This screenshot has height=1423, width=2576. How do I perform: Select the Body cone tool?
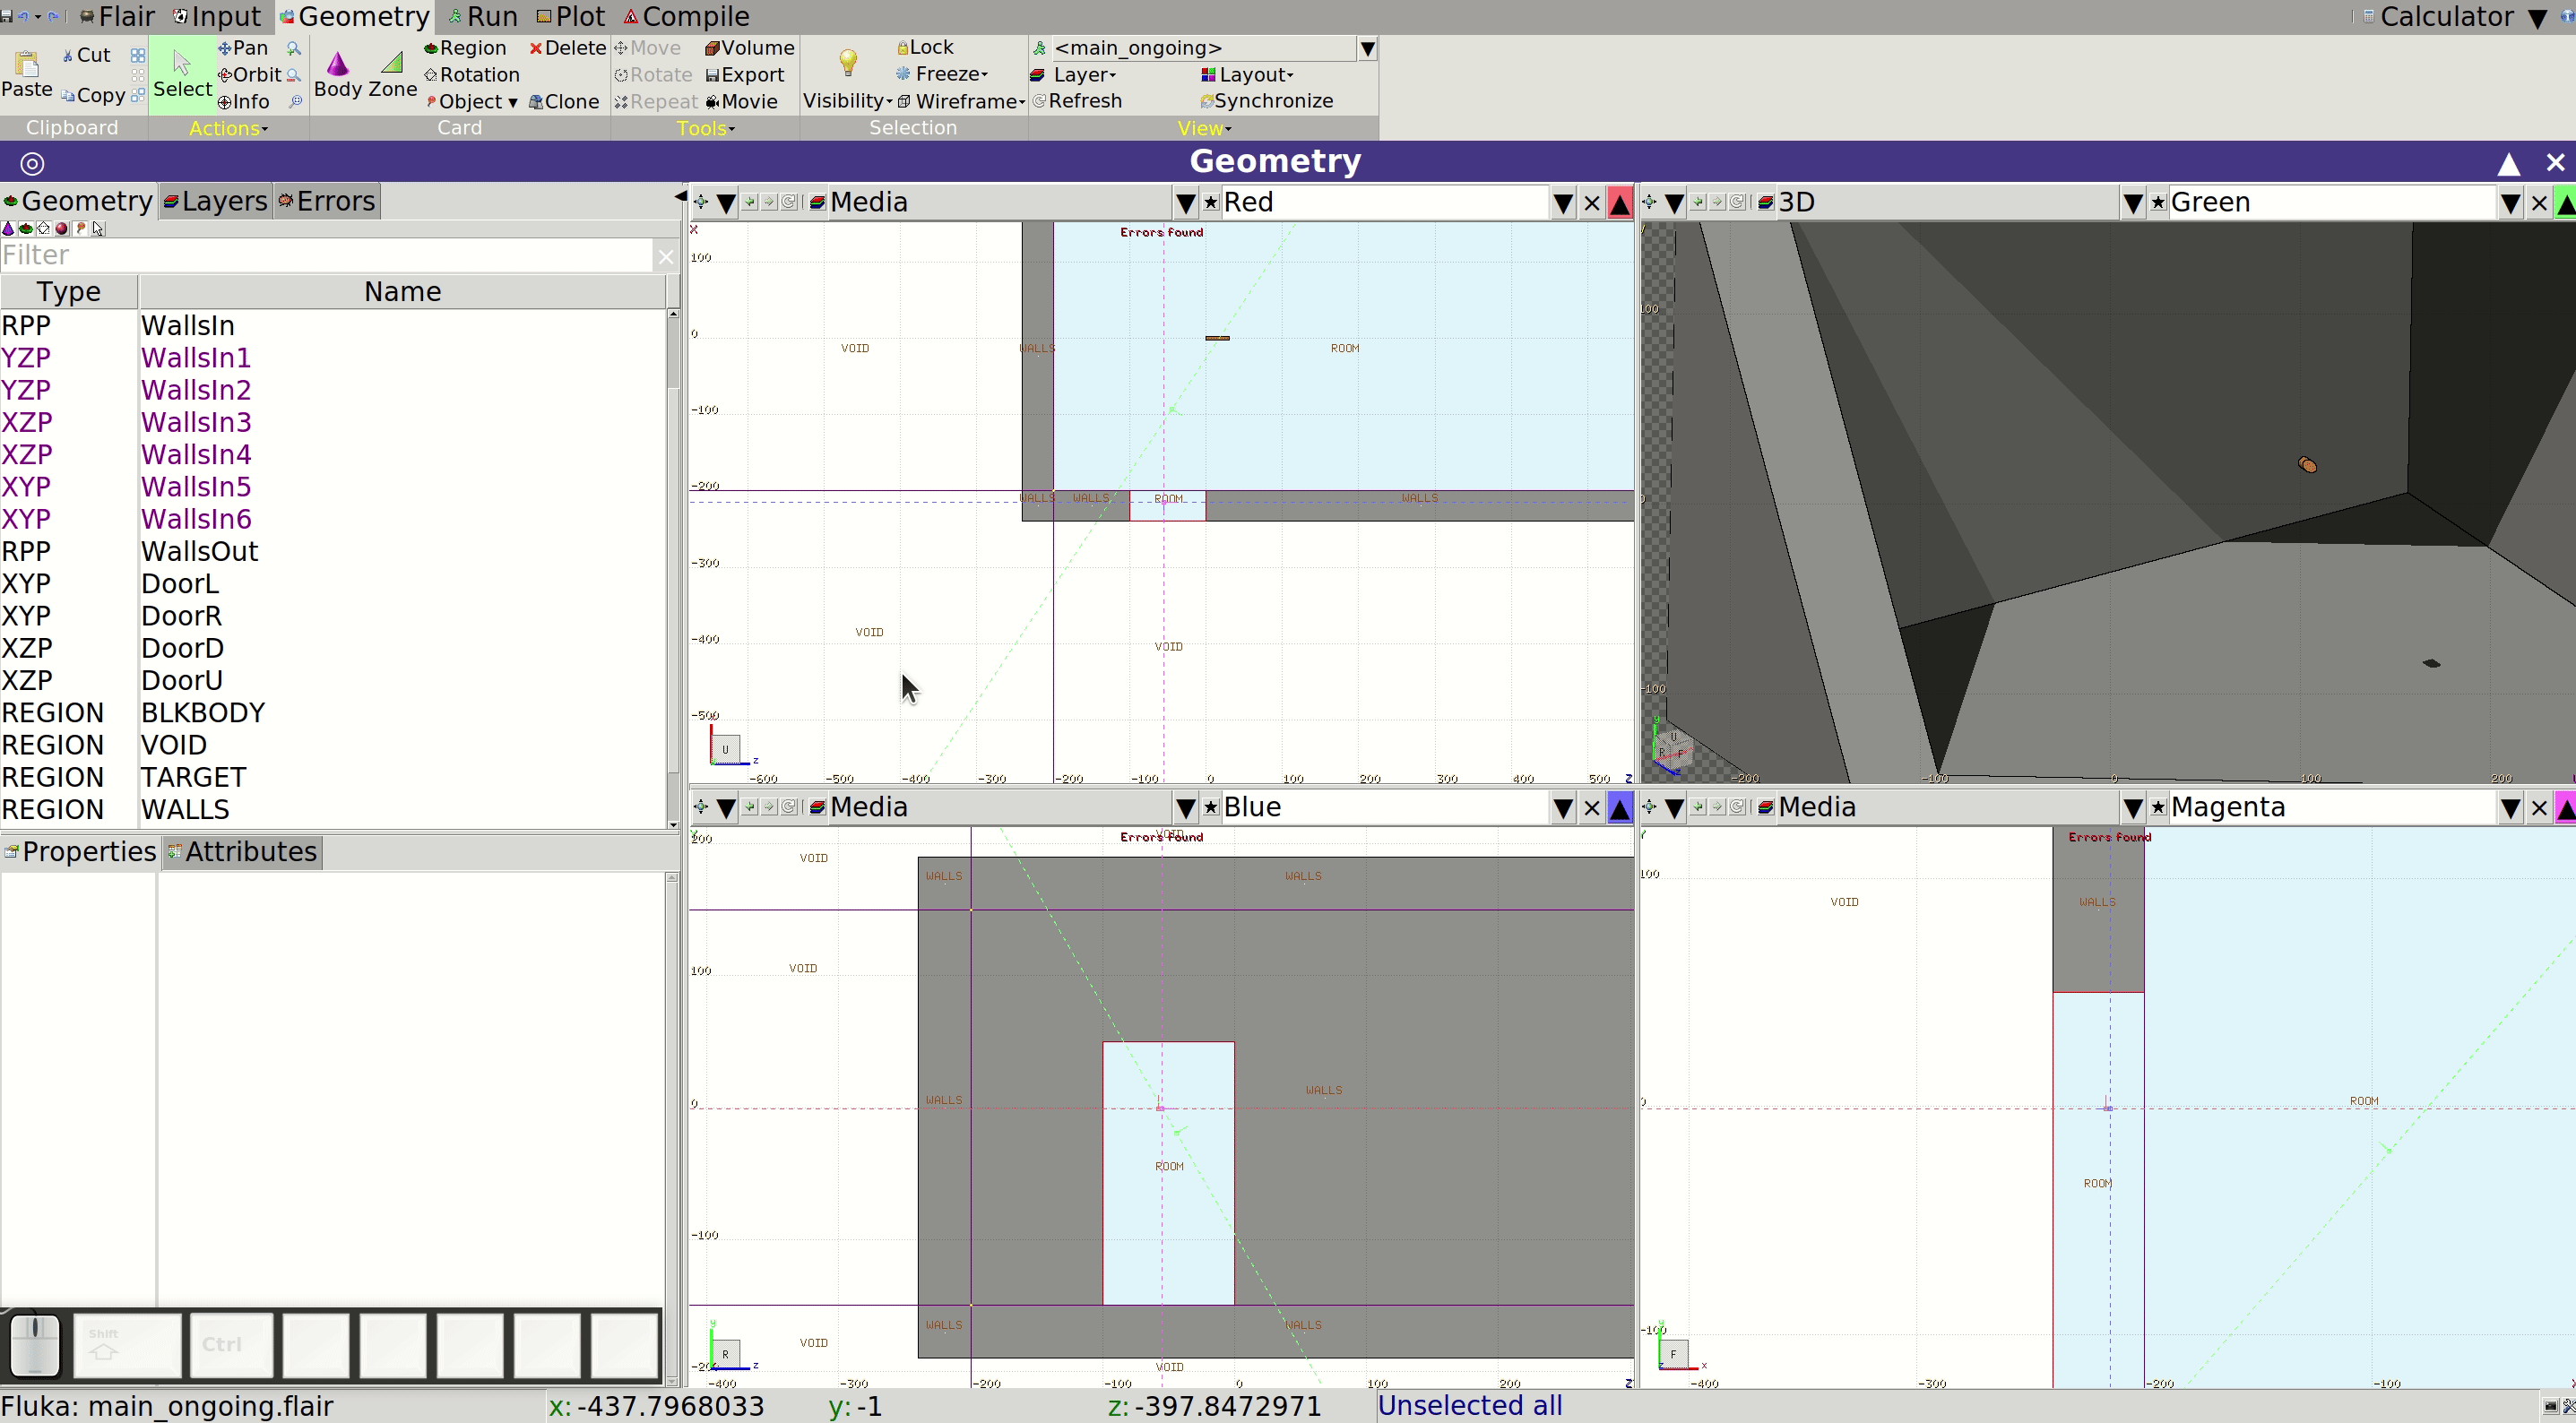(x=338, y=74)
